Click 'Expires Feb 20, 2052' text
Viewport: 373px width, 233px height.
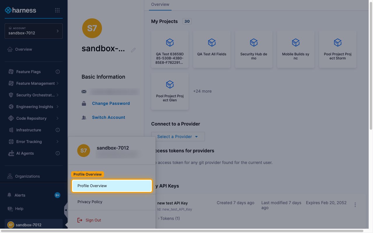[x=326, y=203]
